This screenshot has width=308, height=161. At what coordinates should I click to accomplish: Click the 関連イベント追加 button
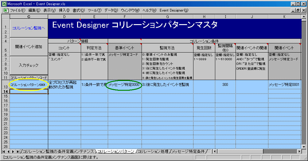click(29, 47)
